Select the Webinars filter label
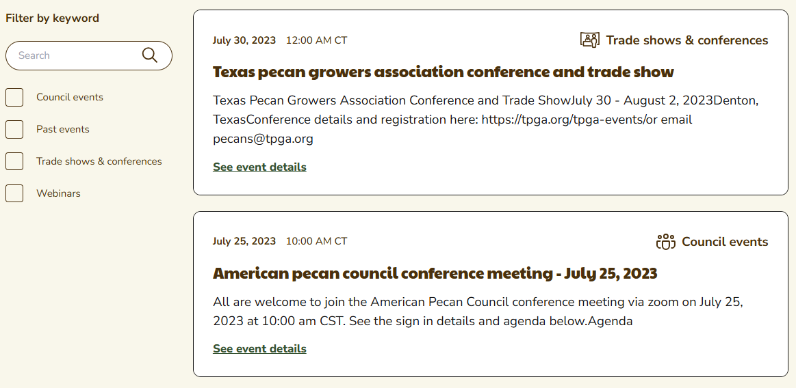This screenshot has width=796, height=388. [58, 193]
